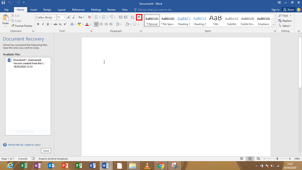Apply paragraph shading paint bucket

[127, 24]
